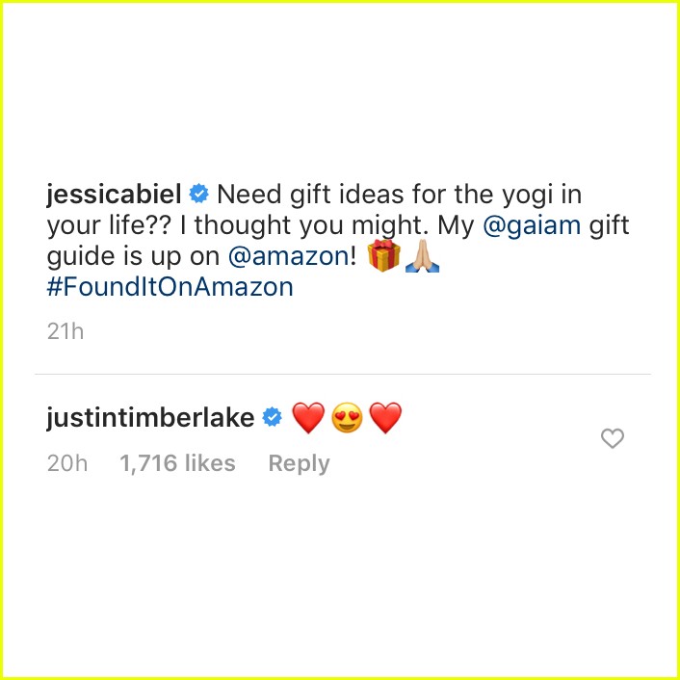The image size is (680, 680).
Task: Click the first red heart emoji
Action: coord(308,418)
